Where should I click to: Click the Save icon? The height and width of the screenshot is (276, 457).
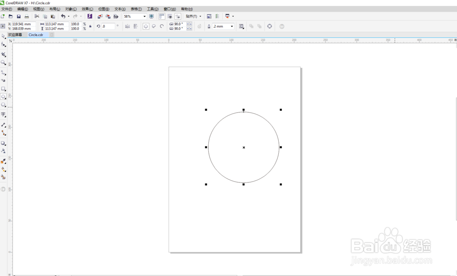(19, 16)
